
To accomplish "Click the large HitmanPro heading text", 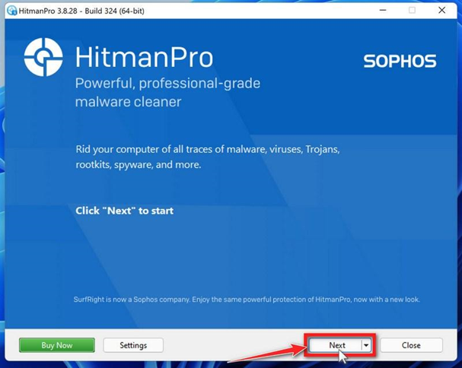I will [x=144, y=57].
